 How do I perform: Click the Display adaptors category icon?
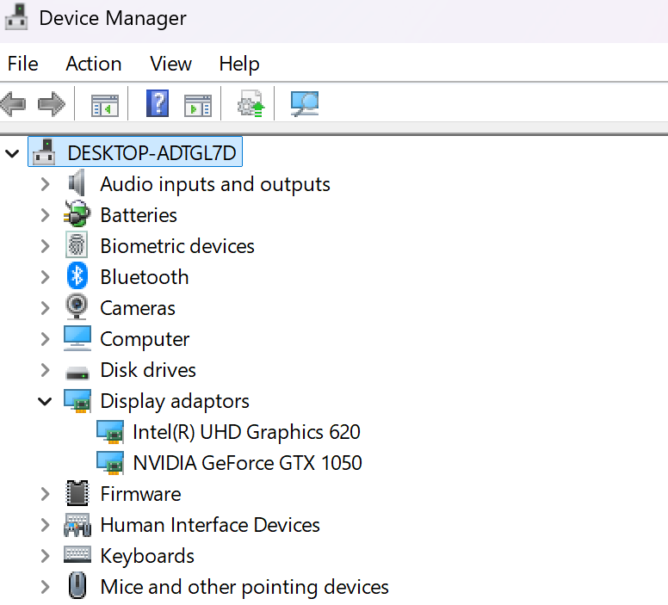(77, 401)
